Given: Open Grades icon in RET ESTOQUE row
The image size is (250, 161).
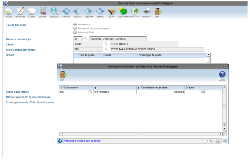Looking at the screenshot, I should [203, 92].
